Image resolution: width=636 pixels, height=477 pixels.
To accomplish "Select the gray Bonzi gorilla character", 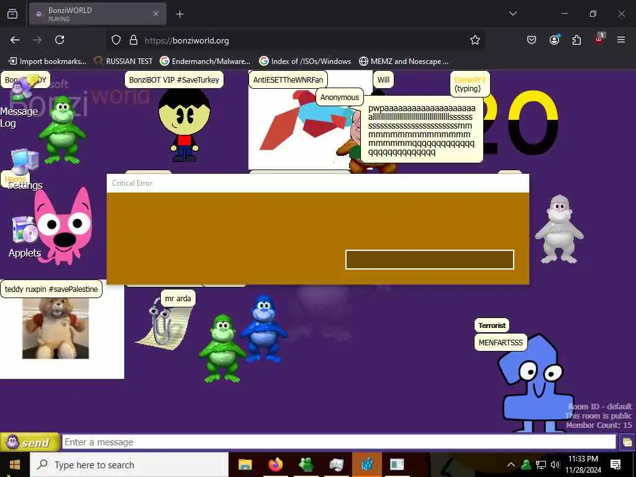I will coord(560,229).
